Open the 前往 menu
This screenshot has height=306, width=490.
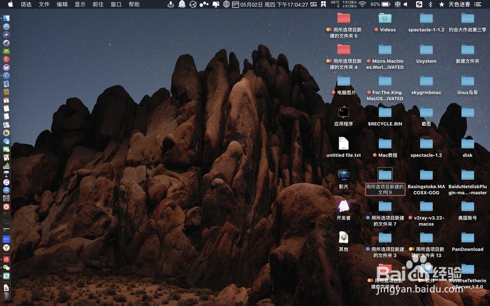click(x=98, y=4)
